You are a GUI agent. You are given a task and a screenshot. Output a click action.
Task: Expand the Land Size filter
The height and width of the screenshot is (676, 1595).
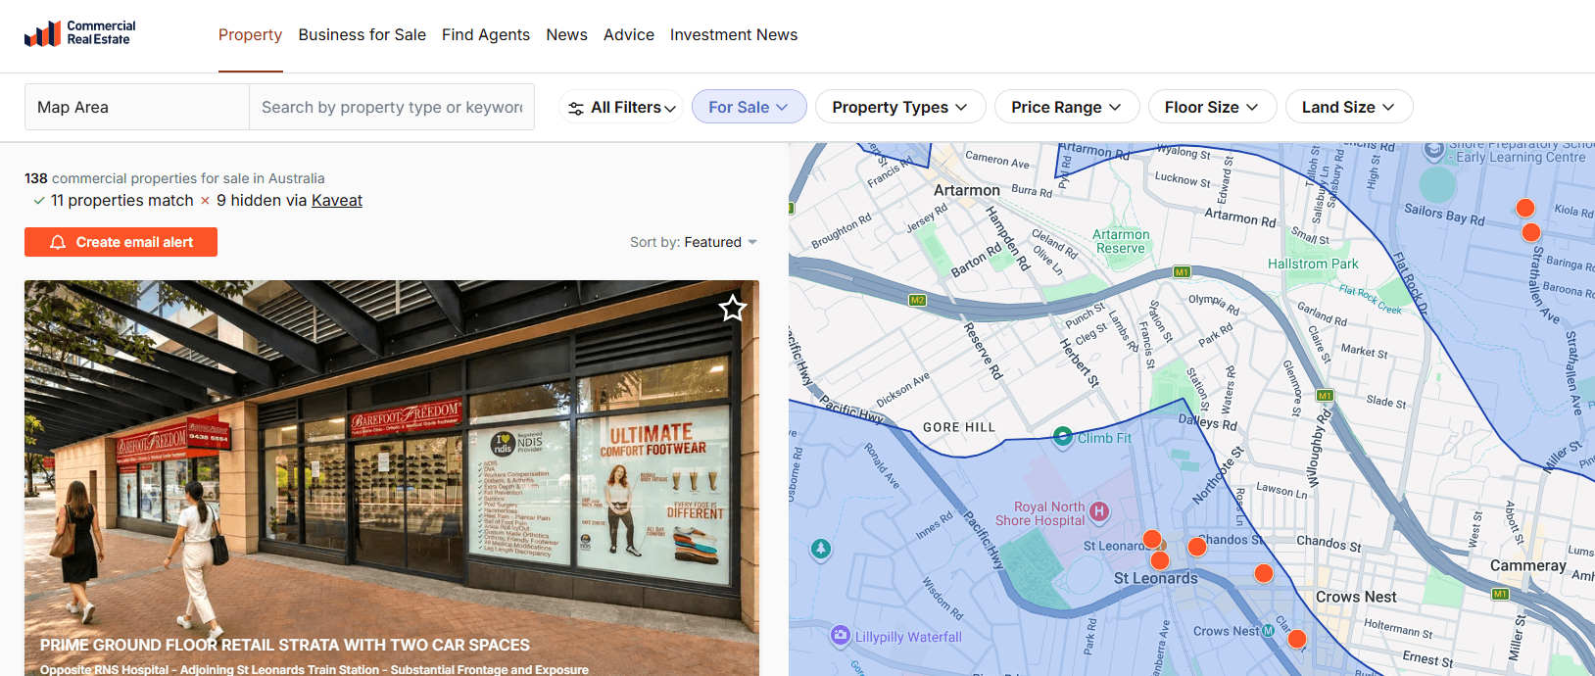point(1348,107)
